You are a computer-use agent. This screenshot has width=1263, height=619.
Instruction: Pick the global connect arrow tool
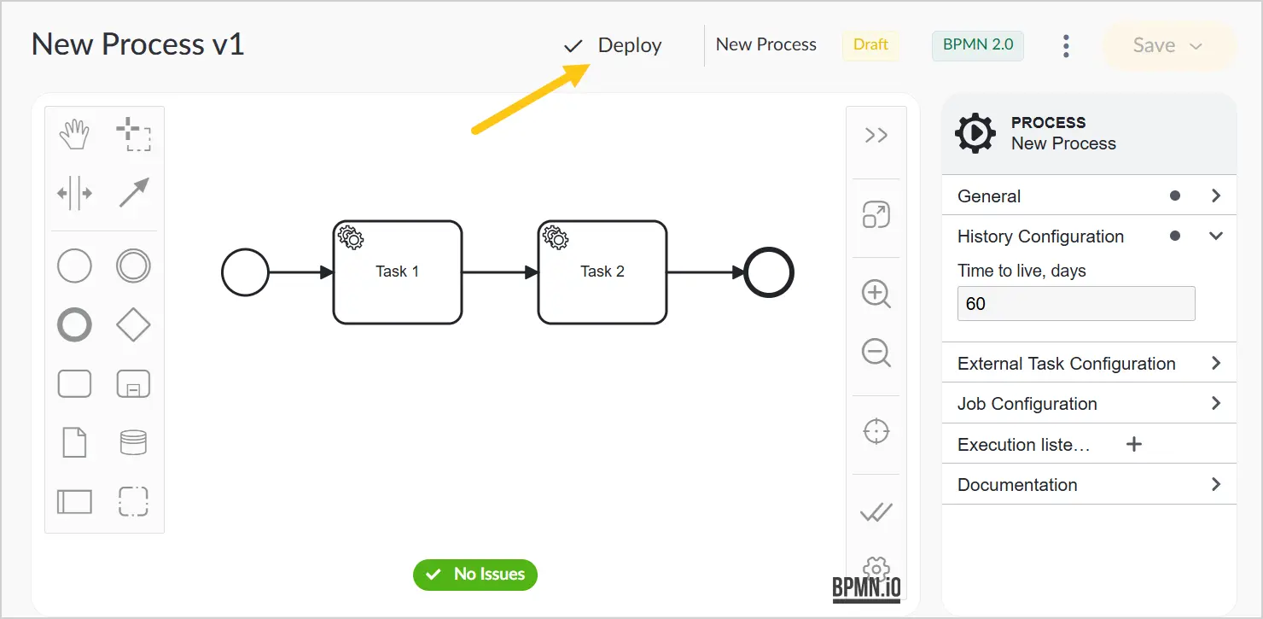click(x=133, y=193)
